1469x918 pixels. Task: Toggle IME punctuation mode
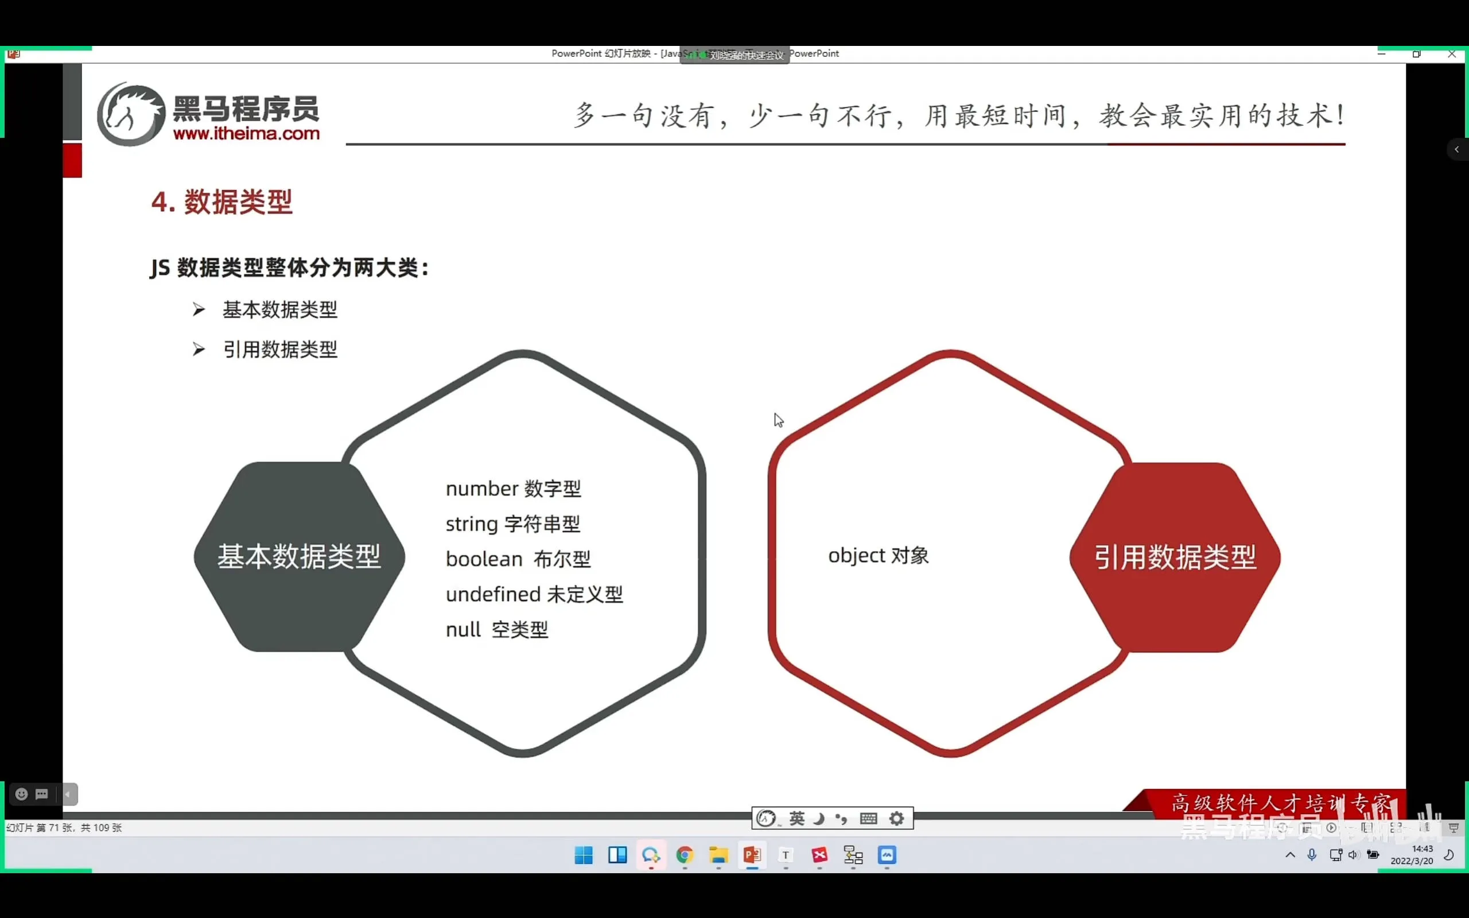842,819
